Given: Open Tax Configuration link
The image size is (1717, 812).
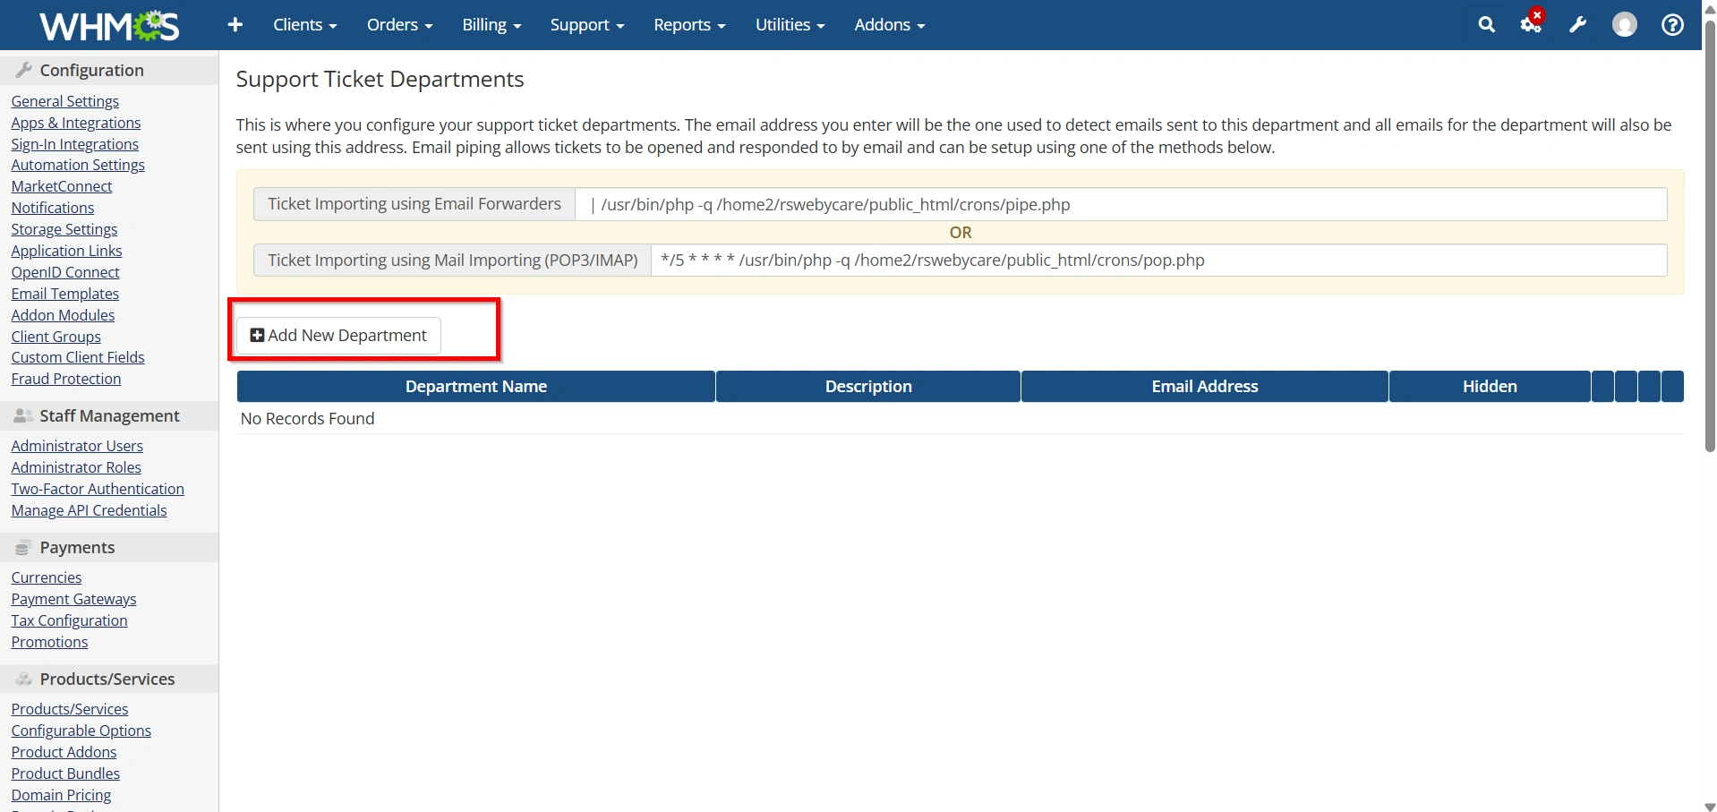Looking at the screenshot, I should pyautogui.click(x=70, y=620).
